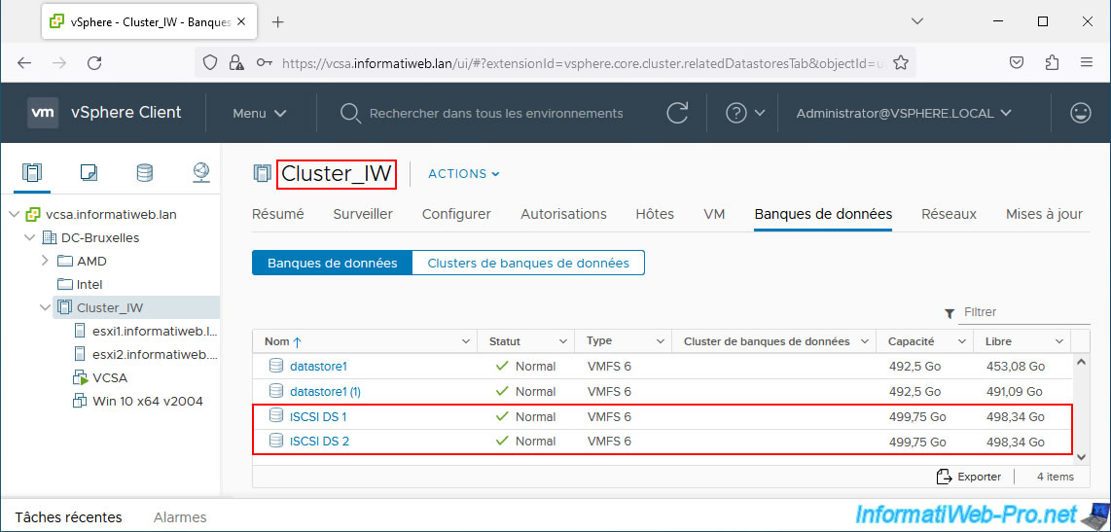Go to the VM tab
The height and width of the screenshot is (532, 1111).
click(x=714, y=214)
